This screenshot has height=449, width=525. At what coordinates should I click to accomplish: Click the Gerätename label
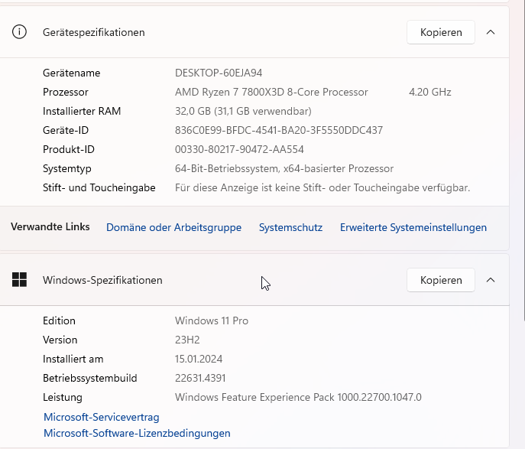point(71,73)
